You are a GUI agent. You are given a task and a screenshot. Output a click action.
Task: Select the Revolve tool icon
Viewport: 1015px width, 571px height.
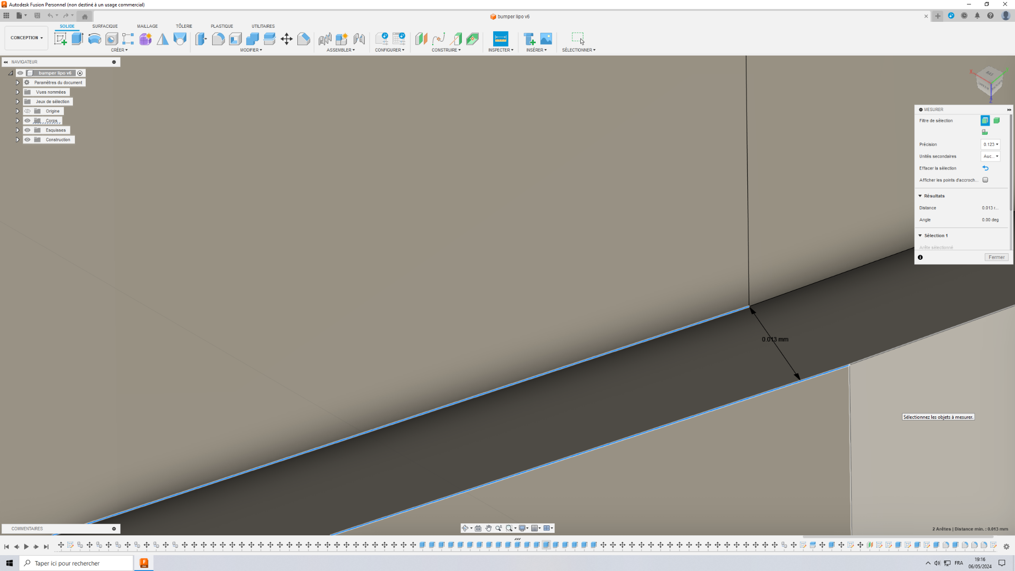pos(94,39)
